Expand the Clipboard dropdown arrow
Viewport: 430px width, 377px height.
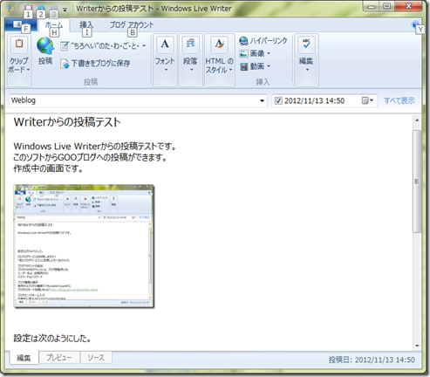pos(28,70)
